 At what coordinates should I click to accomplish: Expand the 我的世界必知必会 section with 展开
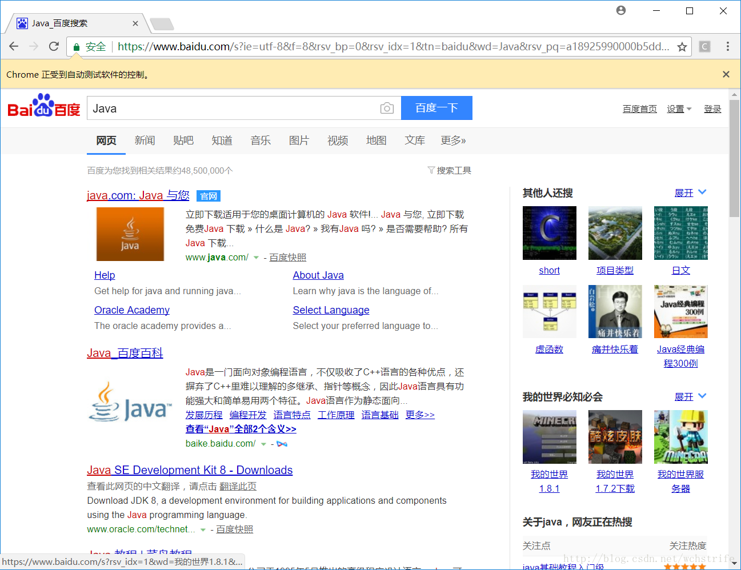pos(691,396)
